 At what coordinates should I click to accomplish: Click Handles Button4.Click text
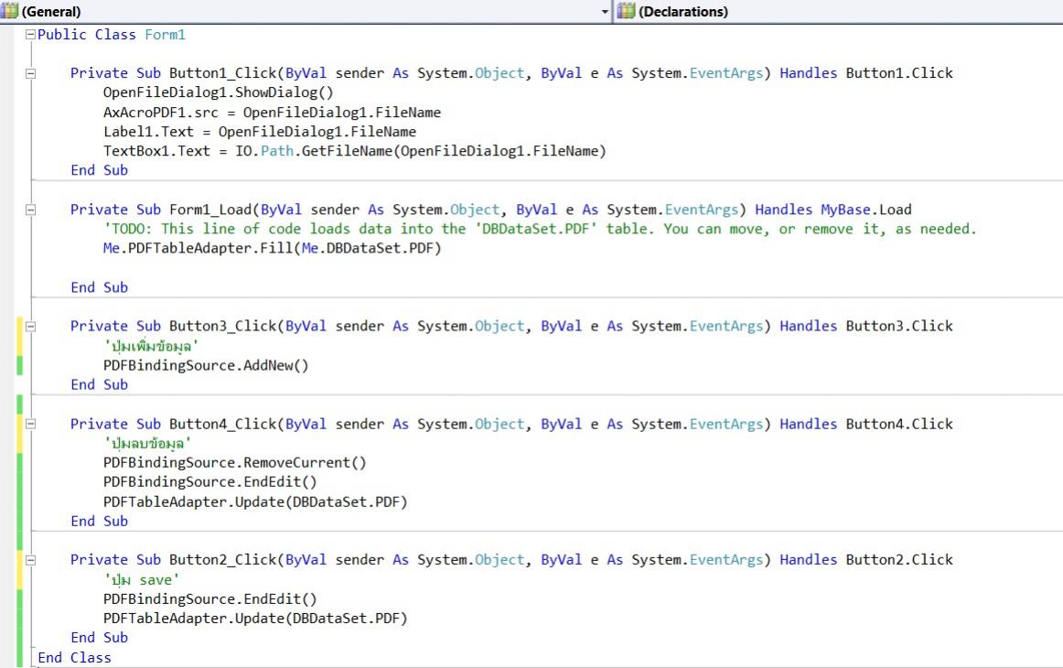866,424
